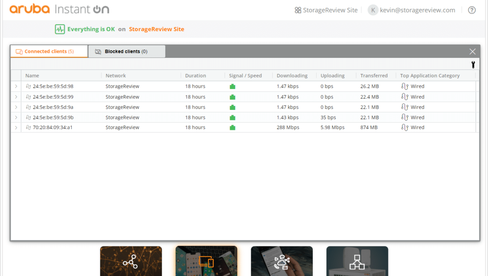The image size is (488, 276).
Task: Click wired icon beside 24:5e:be:59:5d:98
Action: click(x=28, y=86)
